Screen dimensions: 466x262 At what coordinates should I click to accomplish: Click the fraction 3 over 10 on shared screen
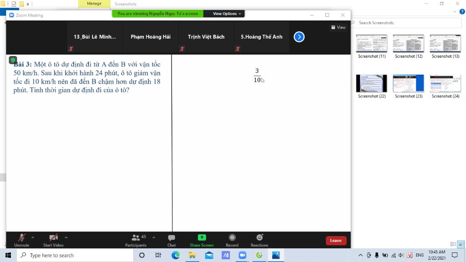pyautogui.click(x=257, y=76)
